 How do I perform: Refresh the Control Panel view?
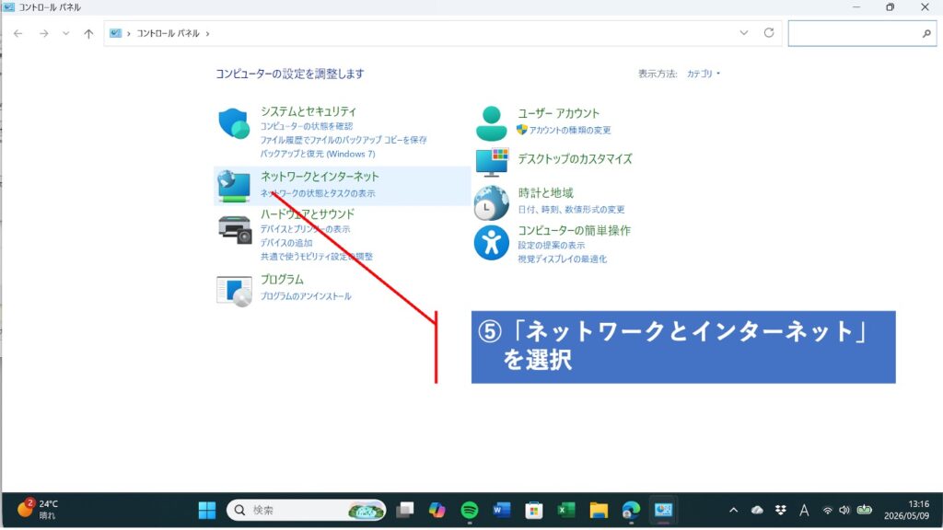769,33
